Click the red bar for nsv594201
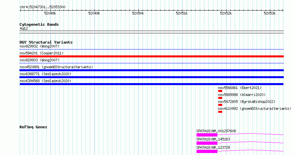The width and height of the screenshot is (293, 155). point(151,56)
